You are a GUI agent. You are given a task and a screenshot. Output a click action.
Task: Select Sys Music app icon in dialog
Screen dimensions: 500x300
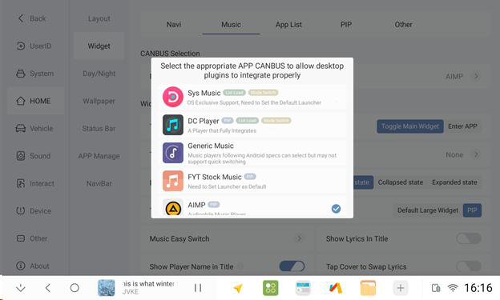pyautogui.click(x=172, y=97)
